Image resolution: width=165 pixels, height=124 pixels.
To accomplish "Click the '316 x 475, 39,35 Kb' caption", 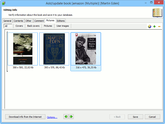I will (x=86, y=68).
